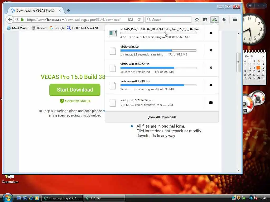View the connection security padlock
This screenshot has height=202, width=270.
tap(22, 19)
